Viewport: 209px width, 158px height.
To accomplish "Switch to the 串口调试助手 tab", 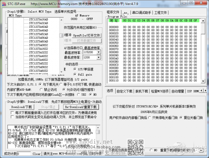I will [141, 12].
